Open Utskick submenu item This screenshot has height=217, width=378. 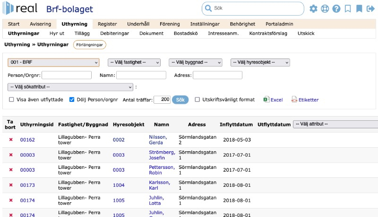[x=306, y=33]
